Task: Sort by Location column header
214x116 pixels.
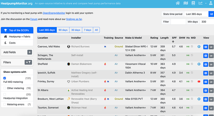Action: tap(43, 38)
